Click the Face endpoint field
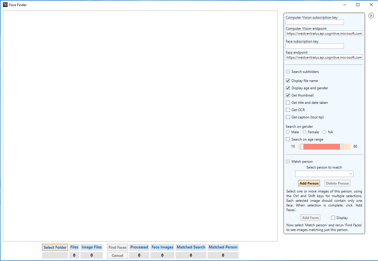The height and width of the screenshot is (261, 378). pyautogui.click(x=324, y=57)
